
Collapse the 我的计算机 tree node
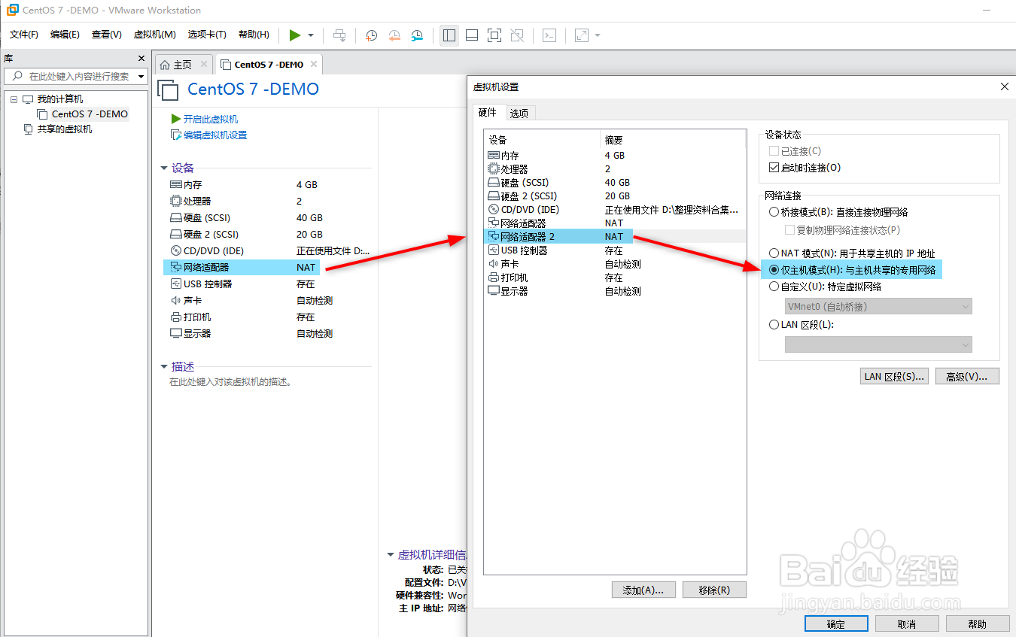(14, 99)
